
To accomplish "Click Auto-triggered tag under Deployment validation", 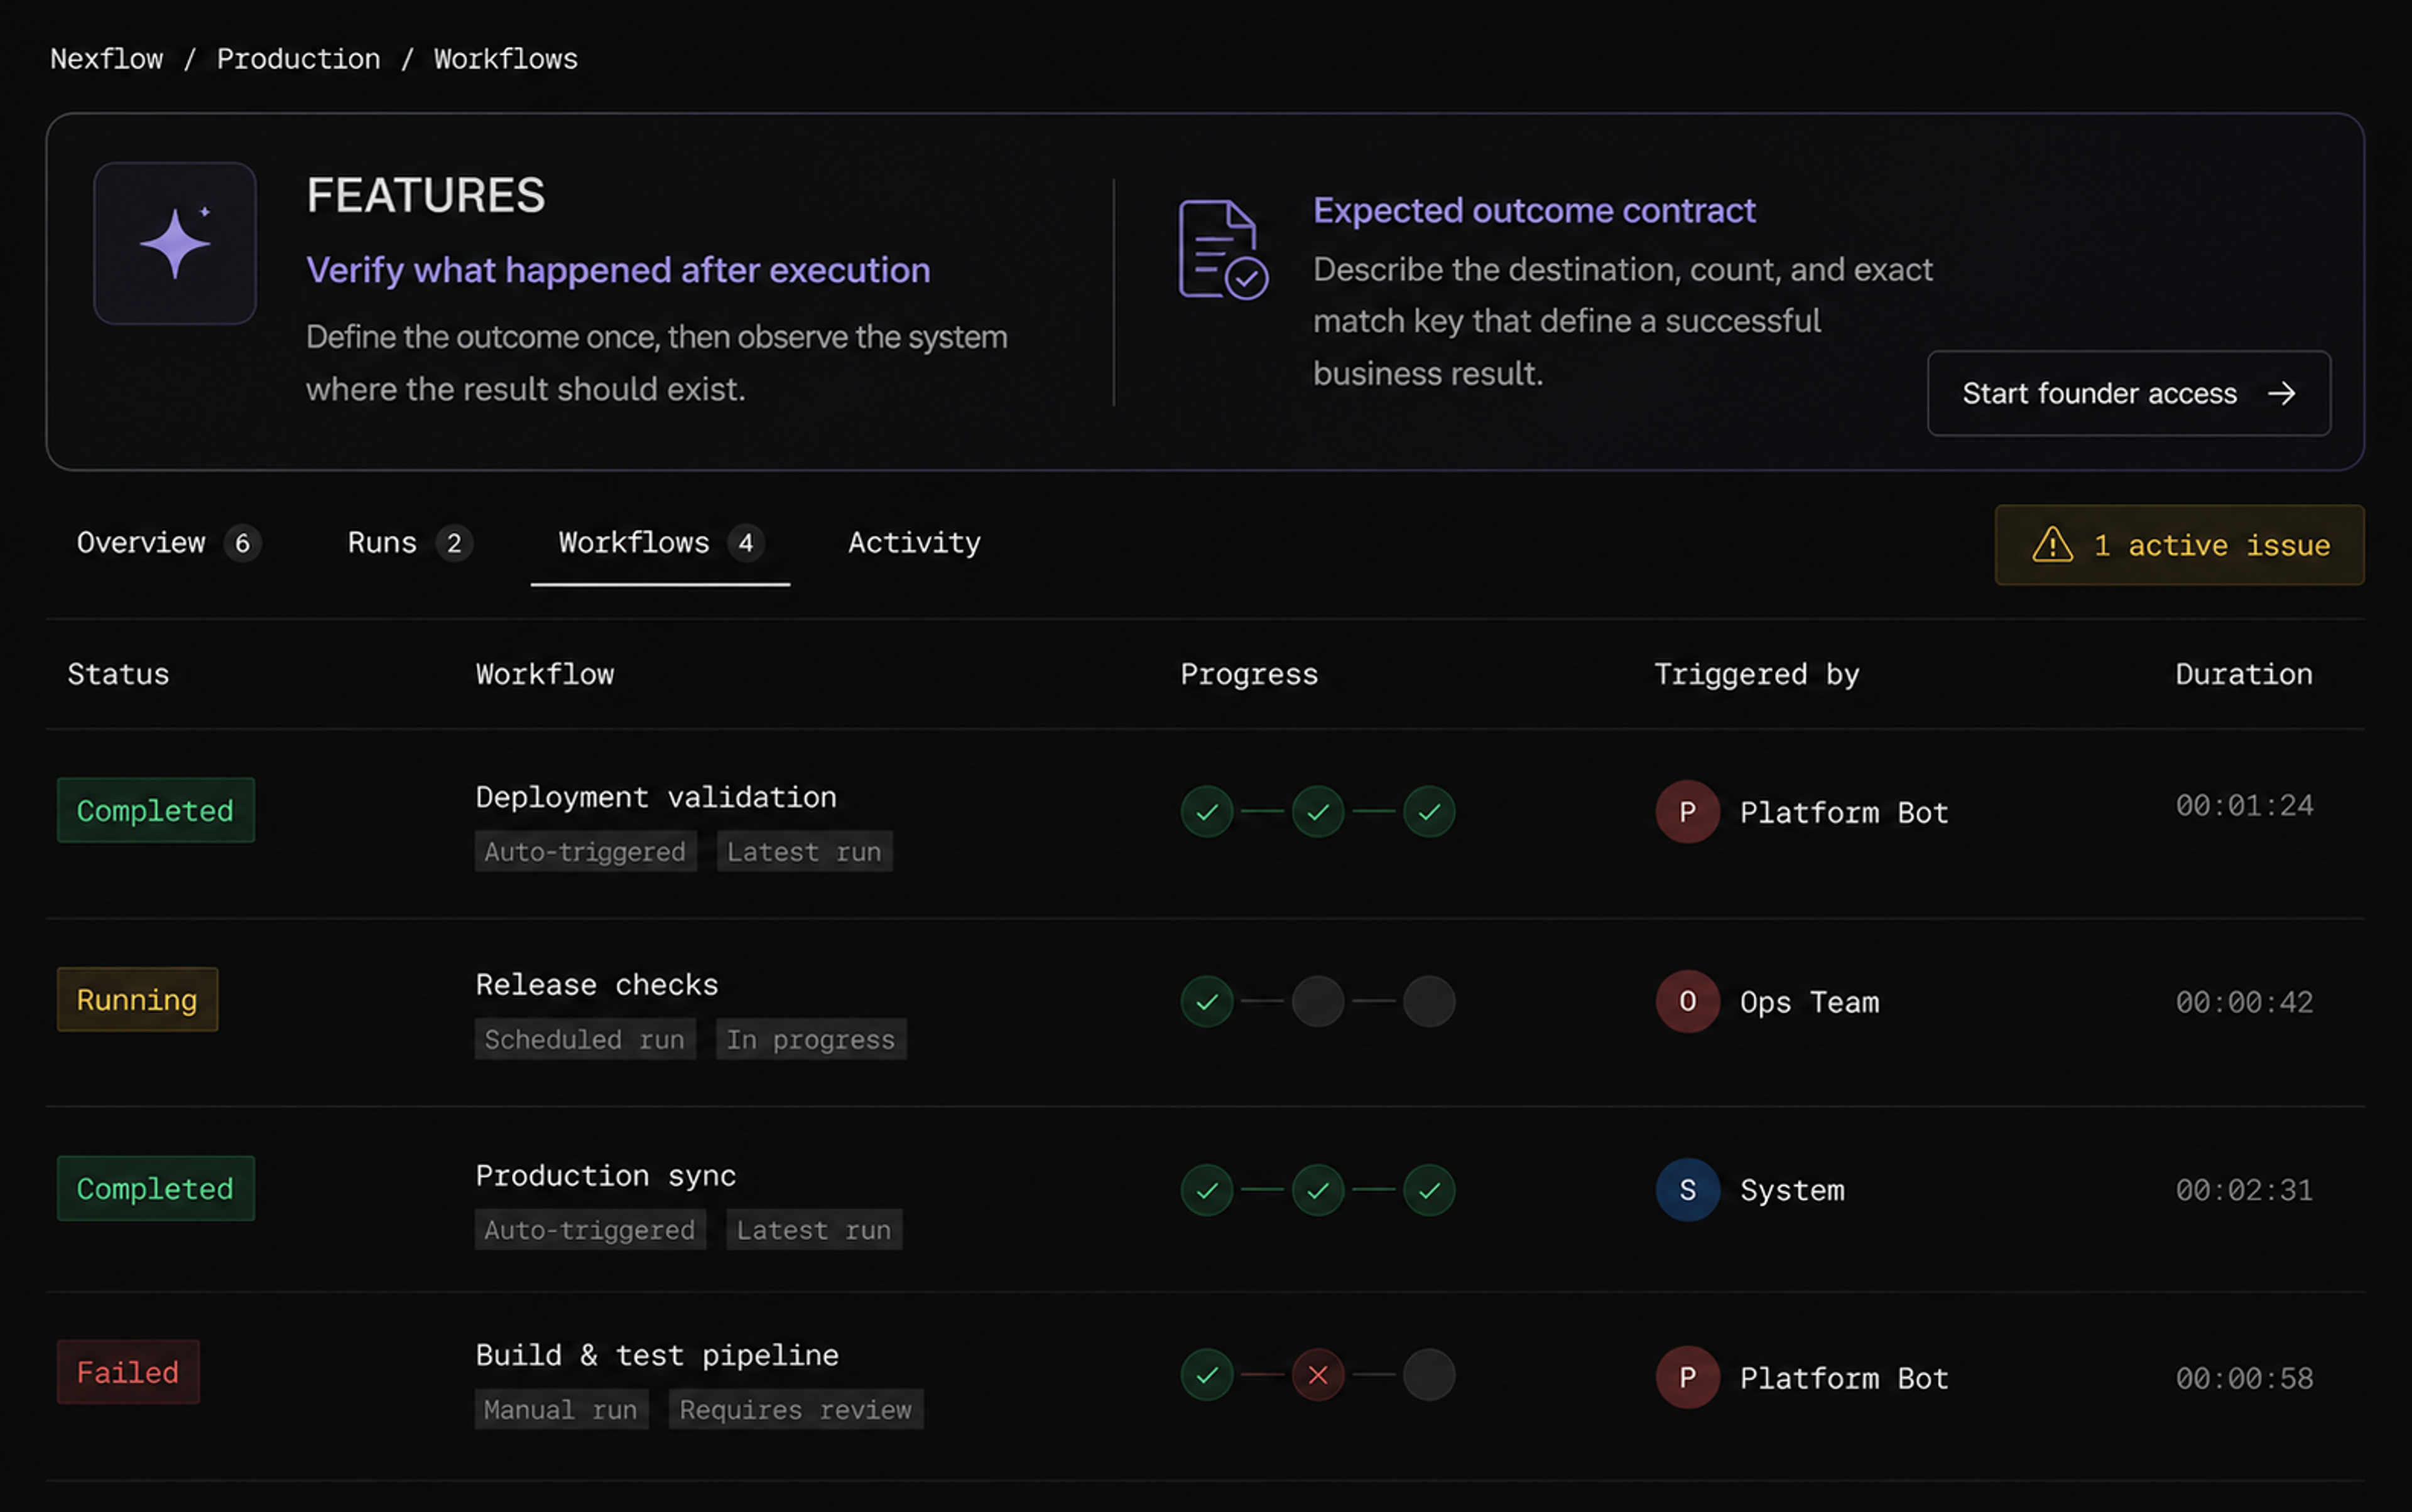I will pos(585,852).
